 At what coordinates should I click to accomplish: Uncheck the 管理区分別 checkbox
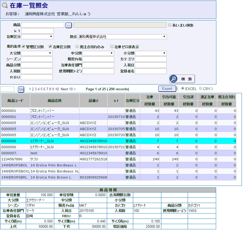tap(23, 46)
